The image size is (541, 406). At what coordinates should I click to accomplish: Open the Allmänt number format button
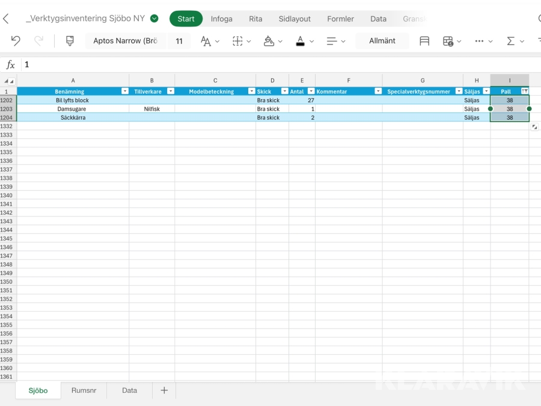[382, 41]
